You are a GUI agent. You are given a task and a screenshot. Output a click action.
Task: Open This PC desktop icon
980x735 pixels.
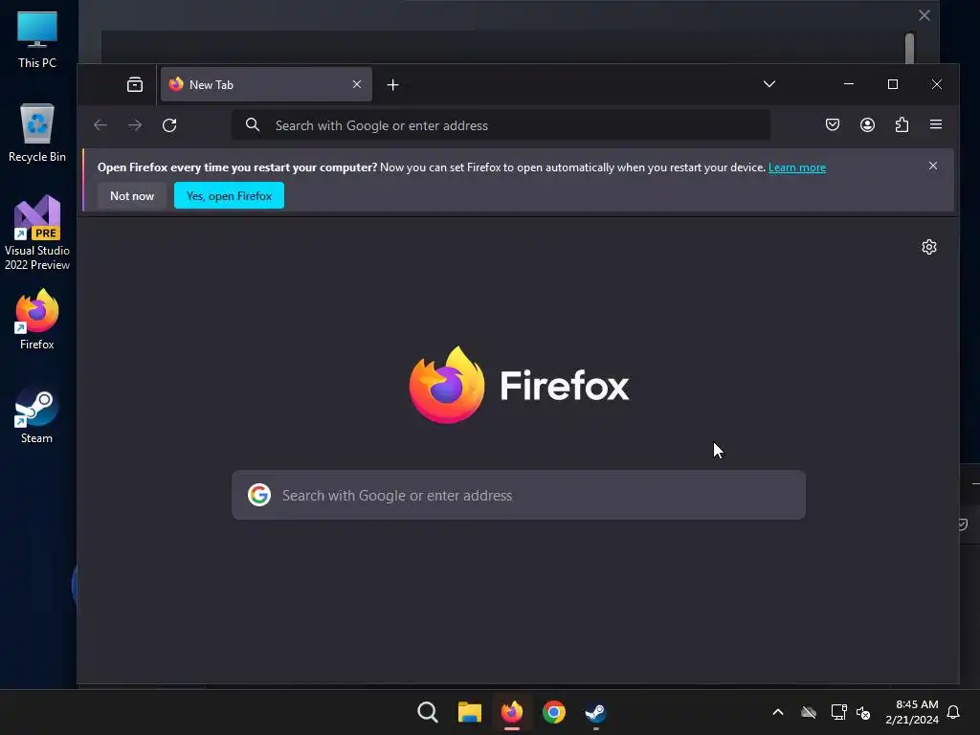[x=37, y=39]
